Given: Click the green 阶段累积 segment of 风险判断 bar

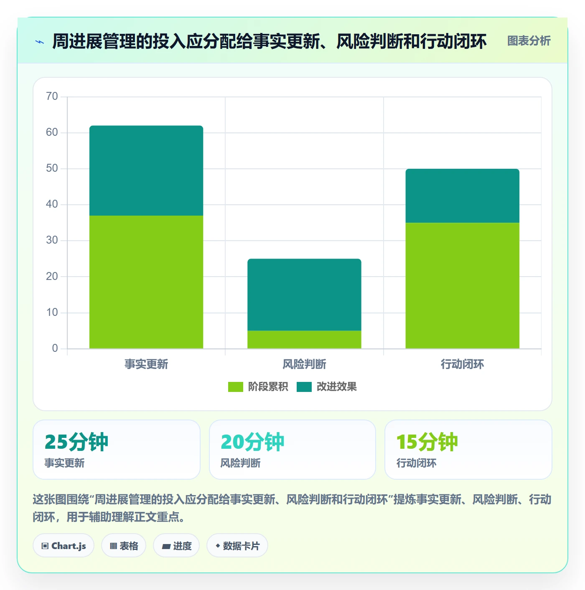Looking at the screenshot, I should pyautogui.click(x=304, y=340).
